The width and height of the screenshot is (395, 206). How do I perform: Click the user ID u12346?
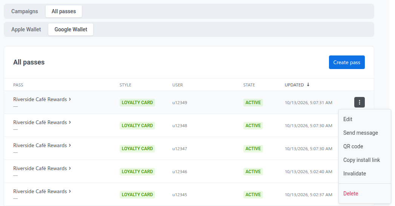click(x=180, y=172)
